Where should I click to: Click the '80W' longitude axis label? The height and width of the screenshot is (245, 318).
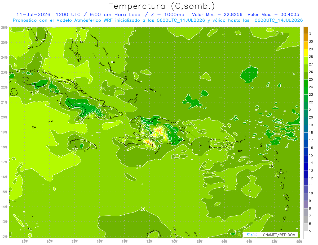click(50, 241)
